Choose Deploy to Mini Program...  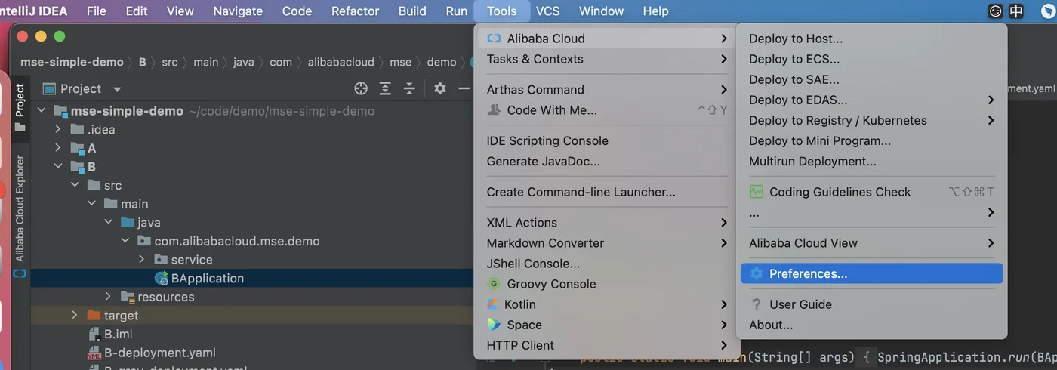click(872, 140)
